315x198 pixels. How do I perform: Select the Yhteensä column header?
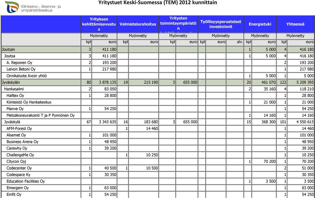[295, 24]
